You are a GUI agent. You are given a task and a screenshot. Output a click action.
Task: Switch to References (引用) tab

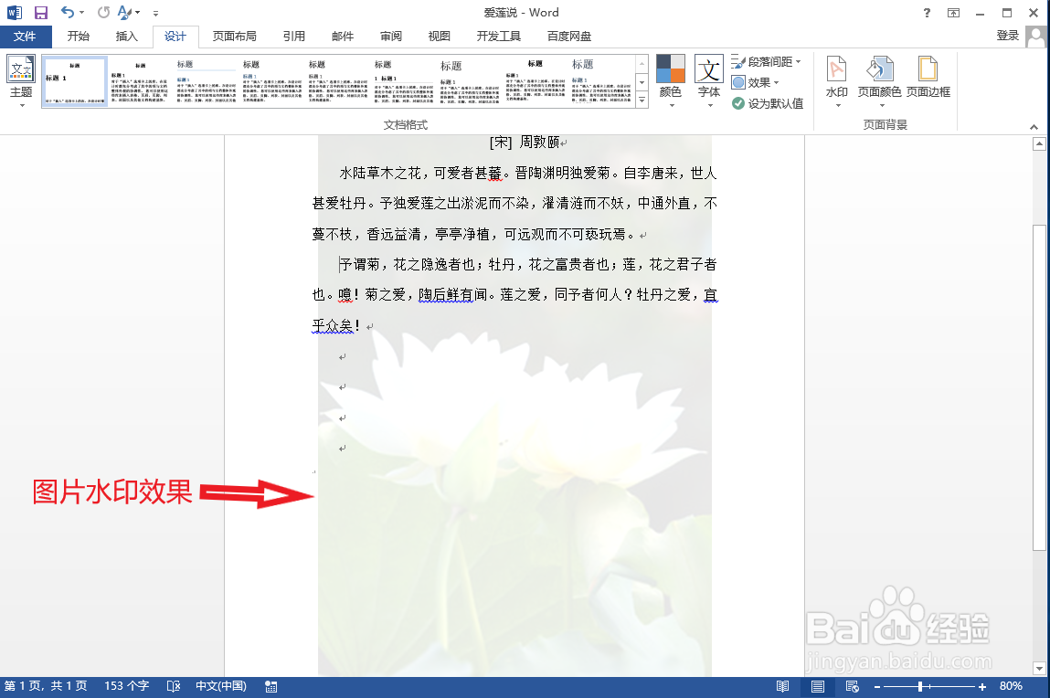pyautogui.click(x=294, y=37)
